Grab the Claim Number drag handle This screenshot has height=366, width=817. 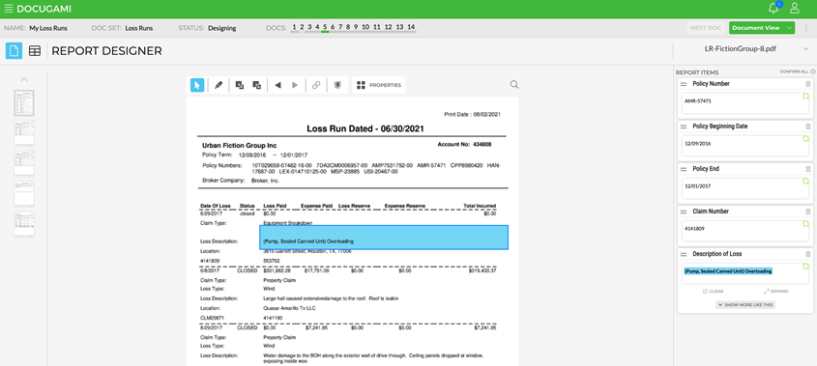coord(684,211)
